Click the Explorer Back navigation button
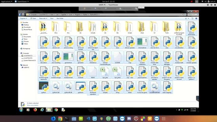Viewport: 217px width, 122px height. pyautogui.click(x=20, y=15)
